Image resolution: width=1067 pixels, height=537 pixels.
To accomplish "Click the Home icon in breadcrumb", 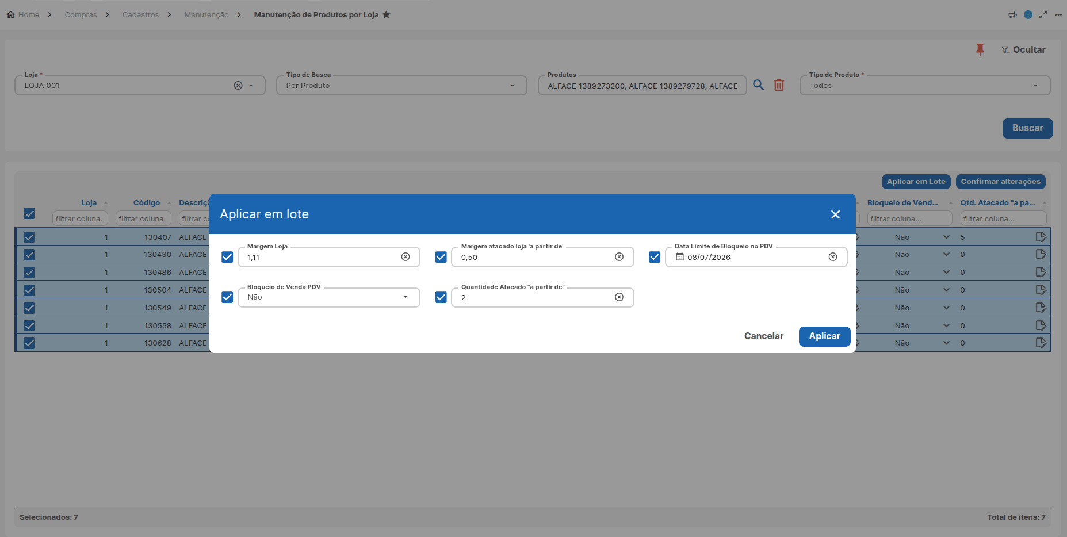I will click(11, 14).
